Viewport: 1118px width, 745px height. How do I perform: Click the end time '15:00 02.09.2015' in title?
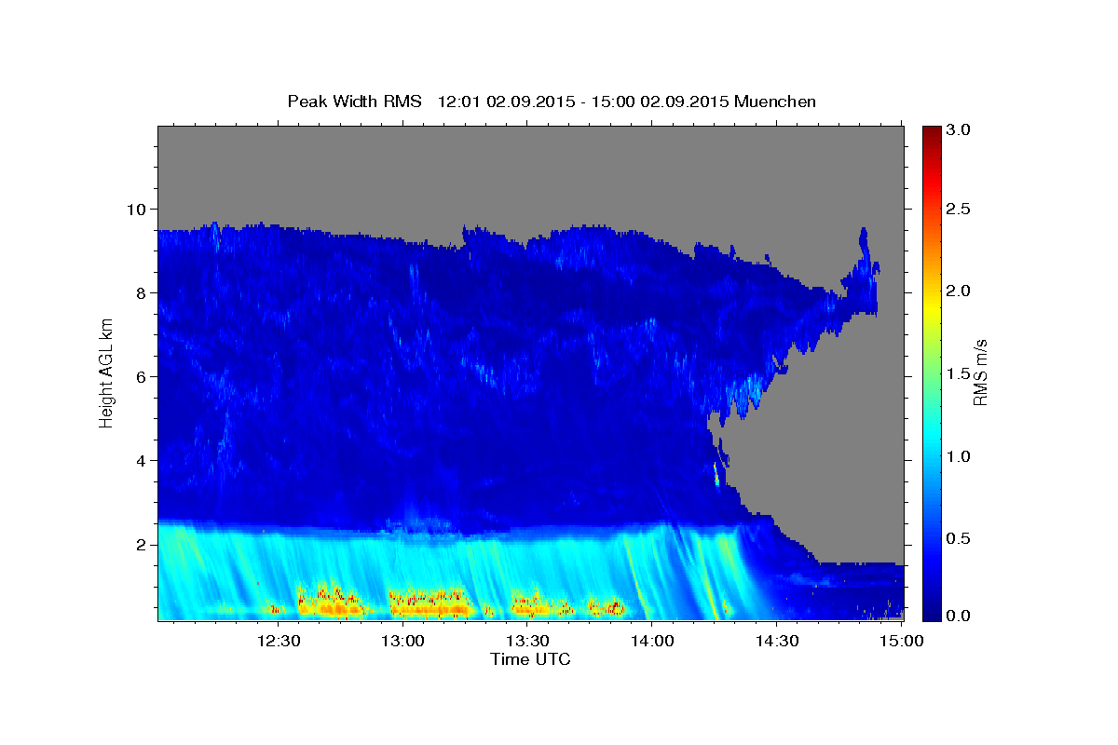point(660,102)
